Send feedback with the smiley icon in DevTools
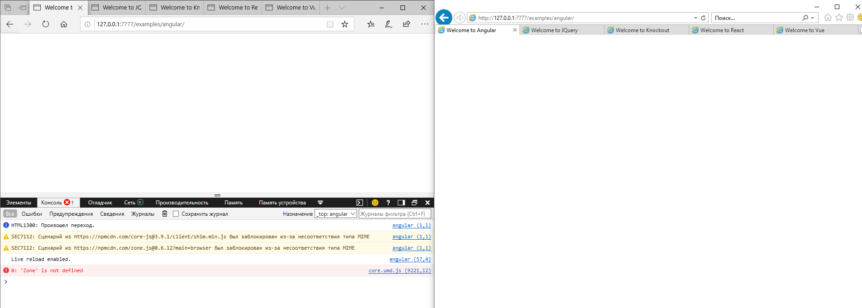This screenshot has height=308, width=862. click(x=375, y=203)
